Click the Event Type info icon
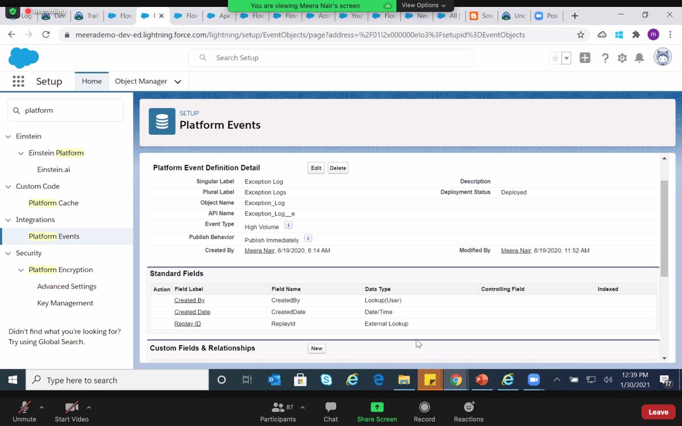Image resolution: width=682 pixels, height=426 pixels. coord(288,225)
